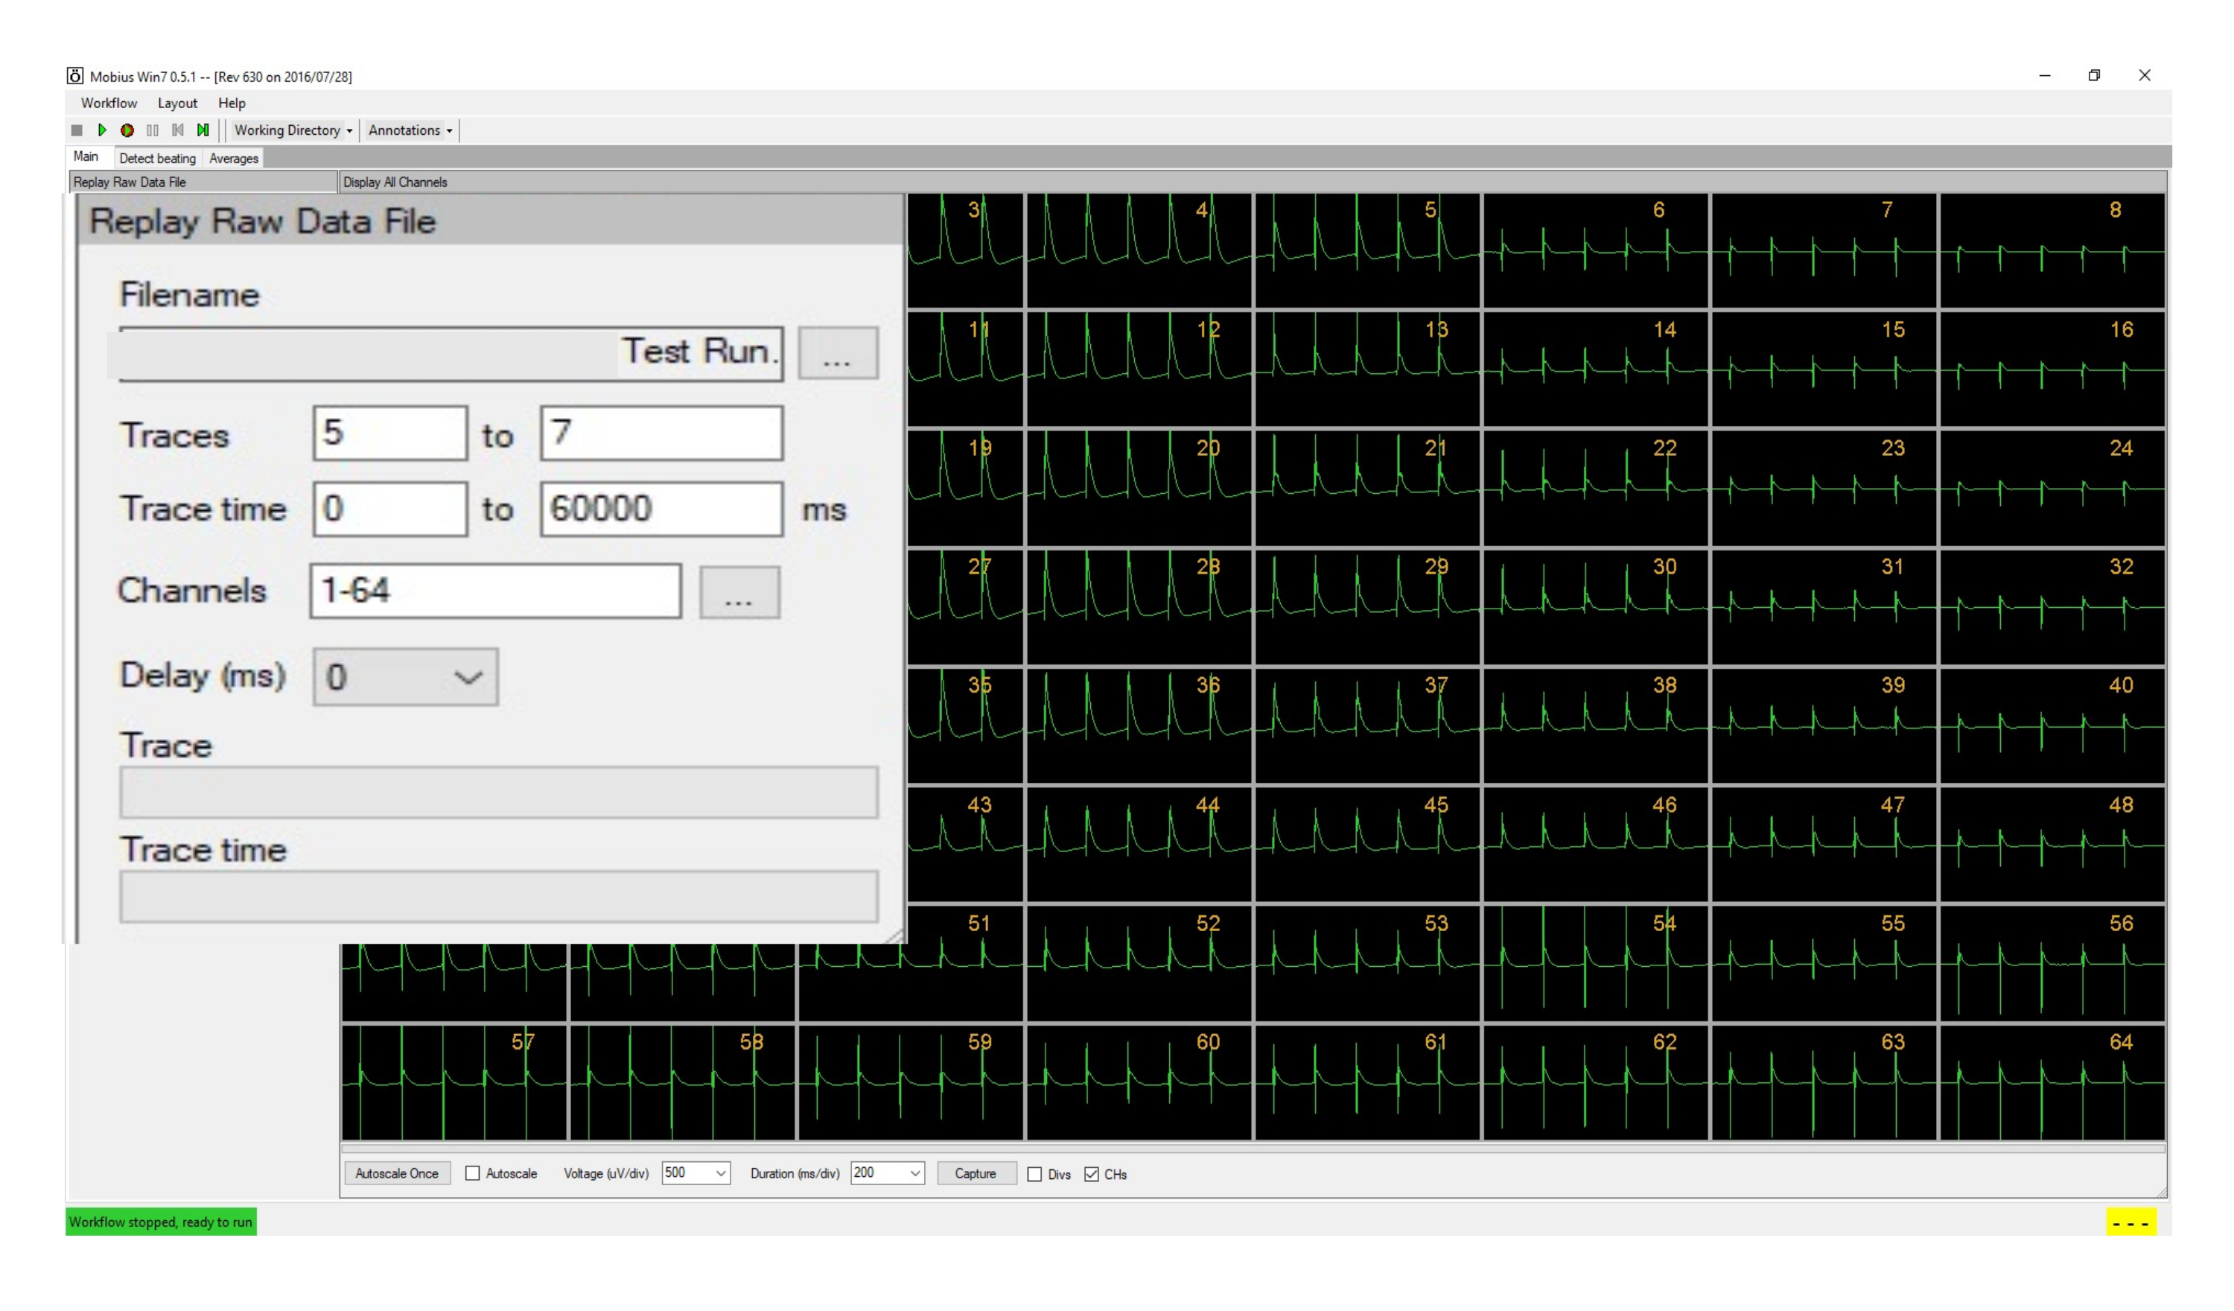Click the Channels input field
This screenshot has width=2234, height=1311.
click(x=494, y=591)
